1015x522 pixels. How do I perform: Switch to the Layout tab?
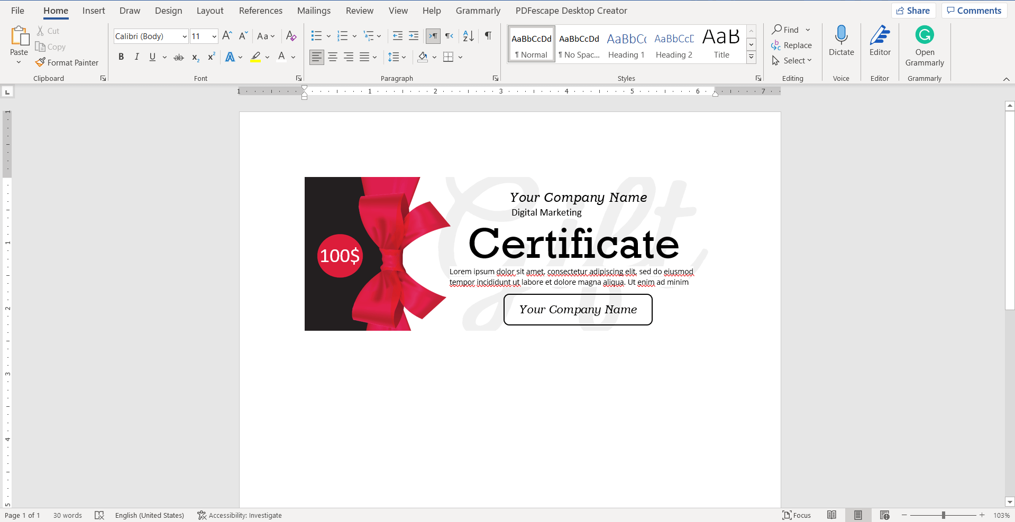tap(210, 11)
